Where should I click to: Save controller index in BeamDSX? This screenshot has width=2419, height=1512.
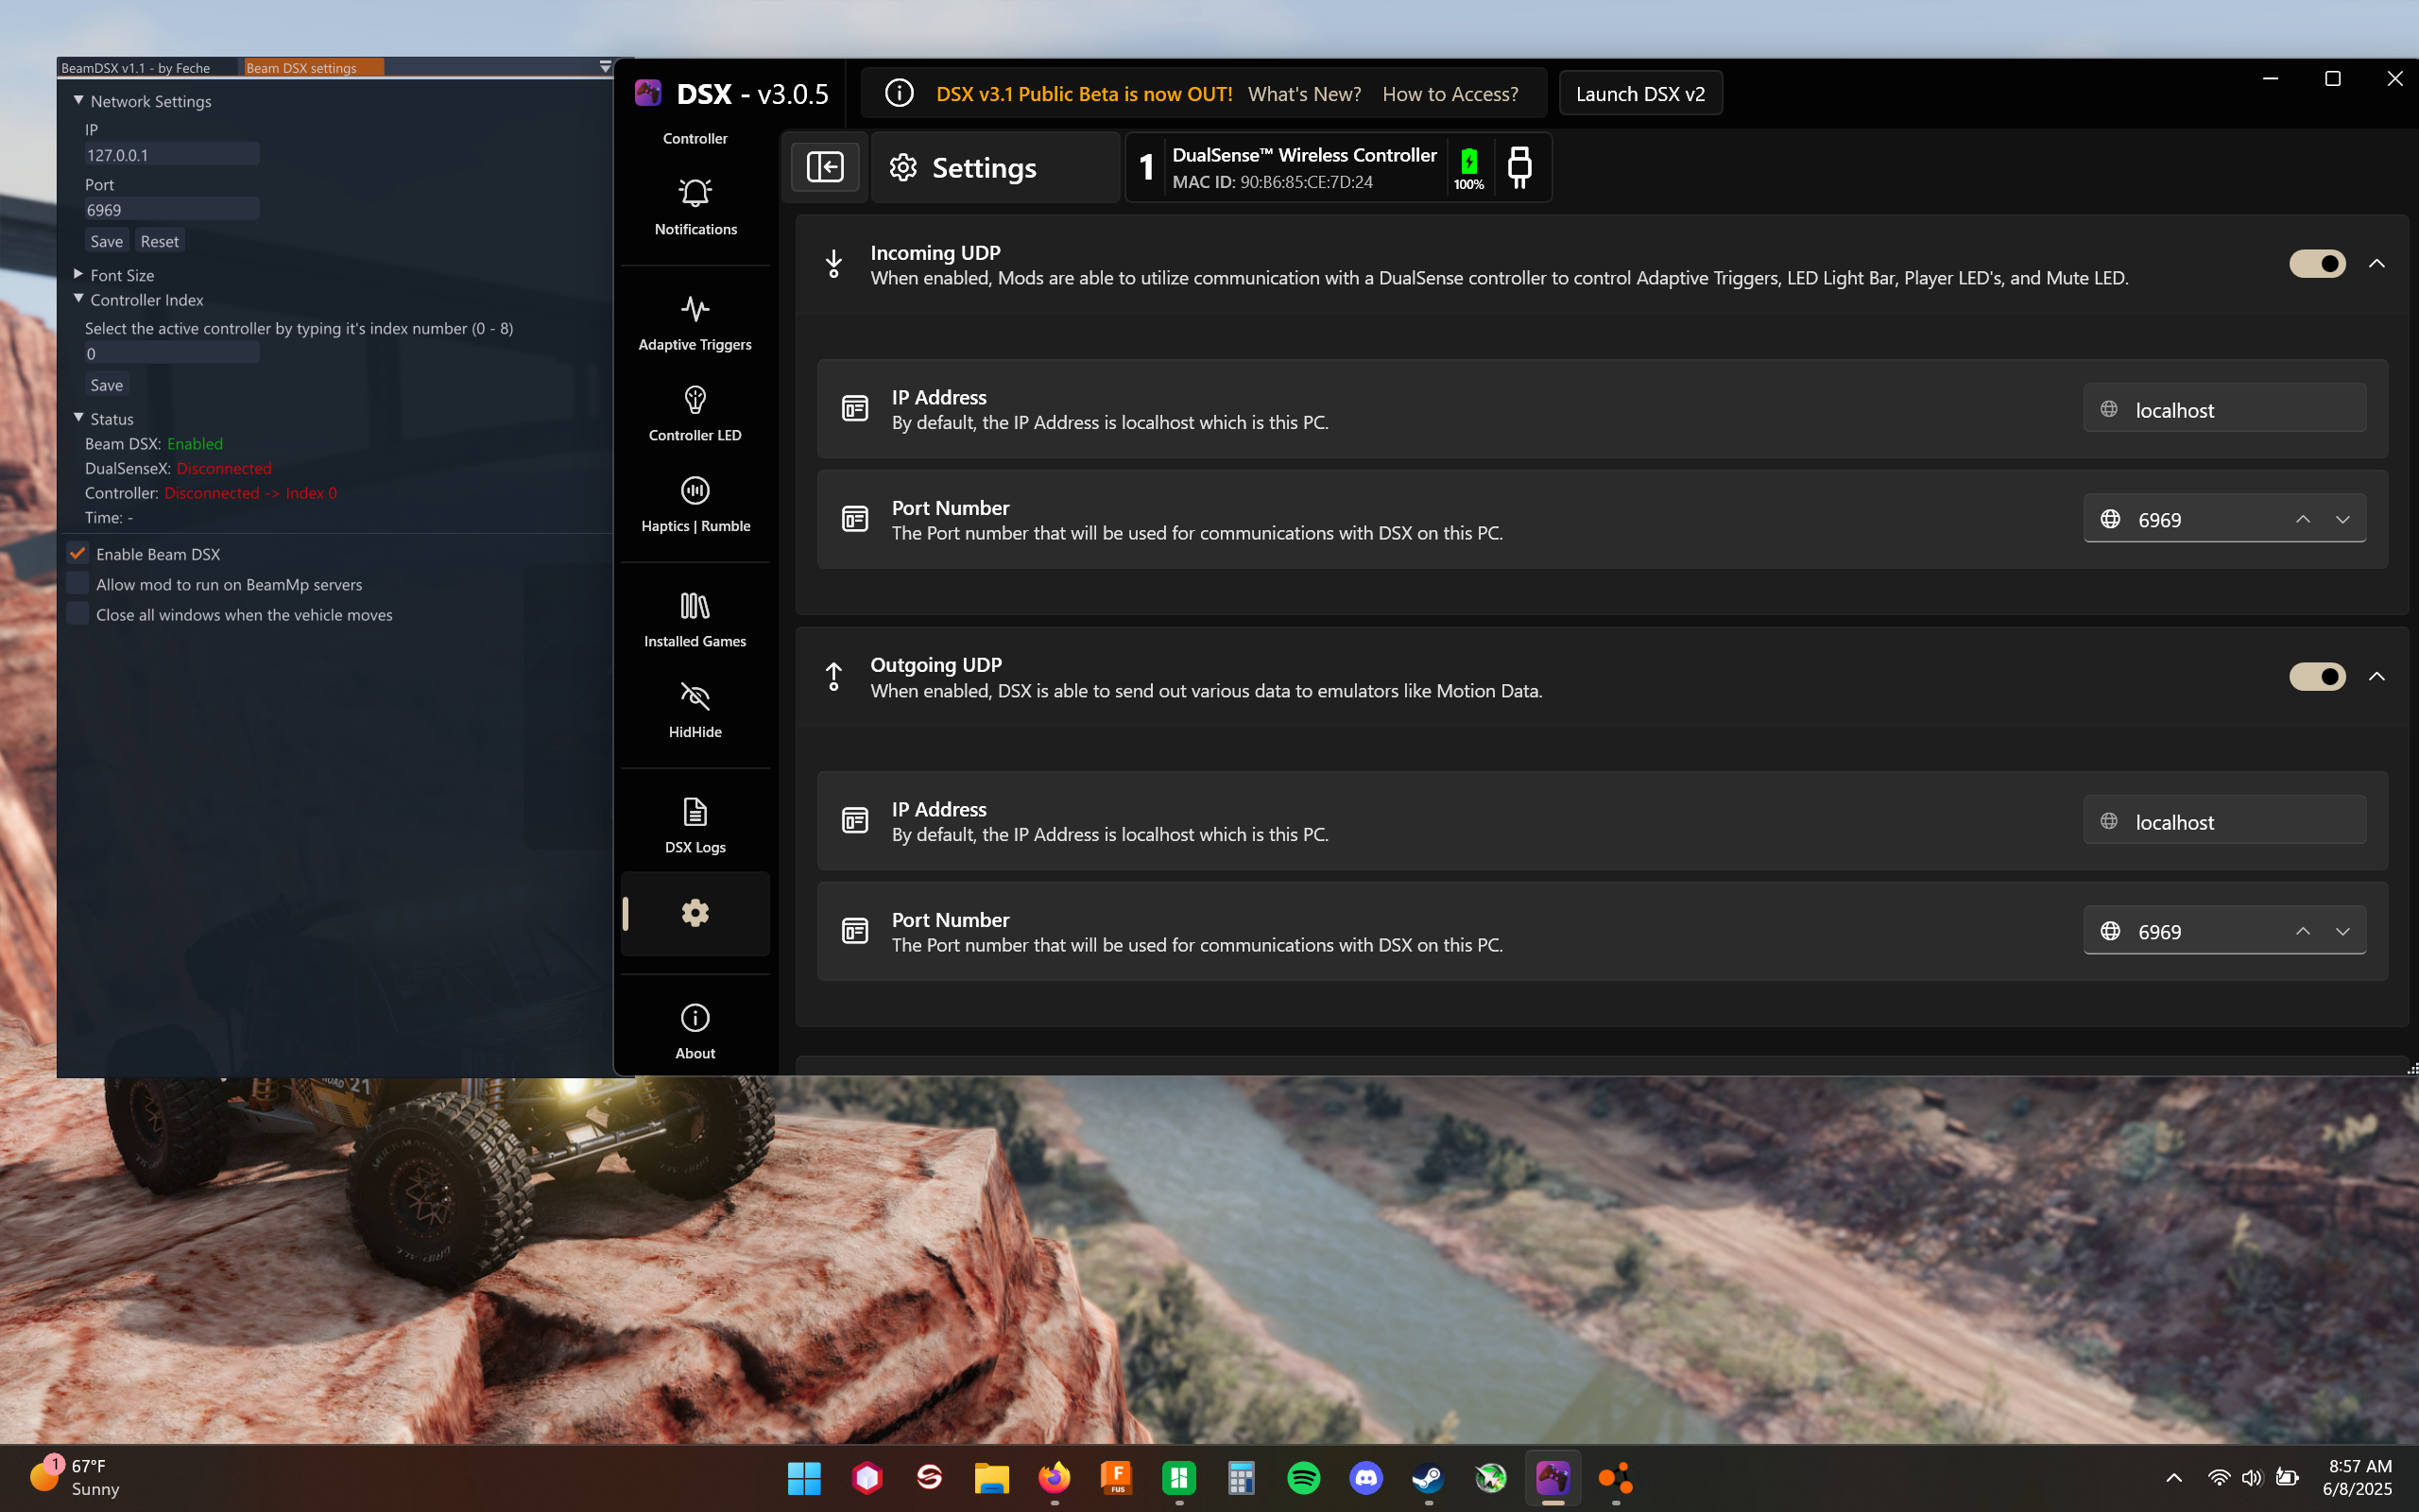coord(107,385)
